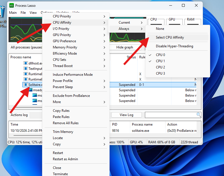Image resolution: width=224 pixels, height=176 pixels.
Task: Choose Restart in context menu
Action: 76,153
